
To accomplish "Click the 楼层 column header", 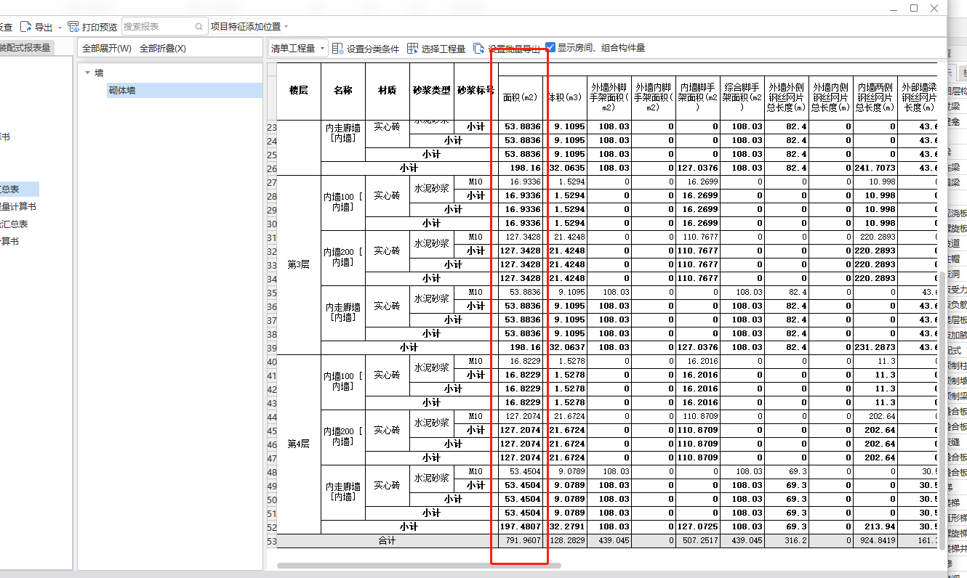I will (299, 91).
